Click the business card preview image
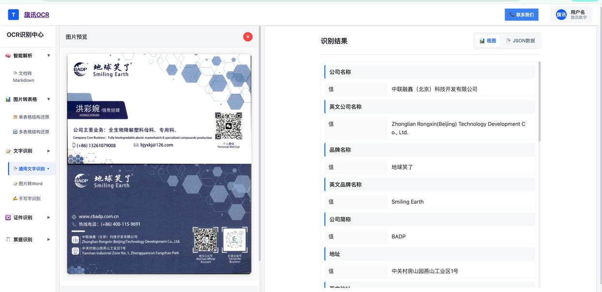Viewport: 602px width, 292px height. (159, 164)
